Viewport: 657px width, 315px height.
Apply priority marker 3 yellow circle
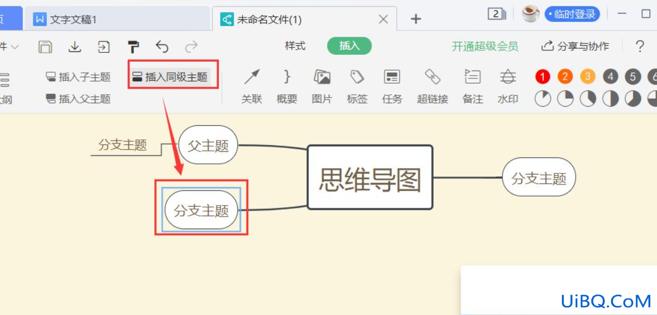click(588, 77)
